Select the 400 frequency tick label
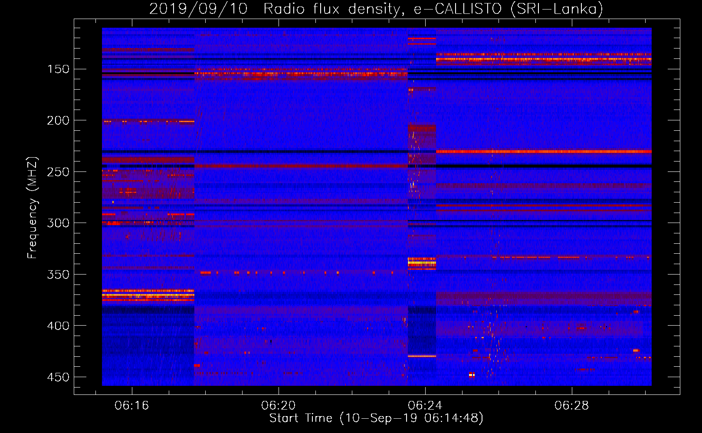 [58, 326]
